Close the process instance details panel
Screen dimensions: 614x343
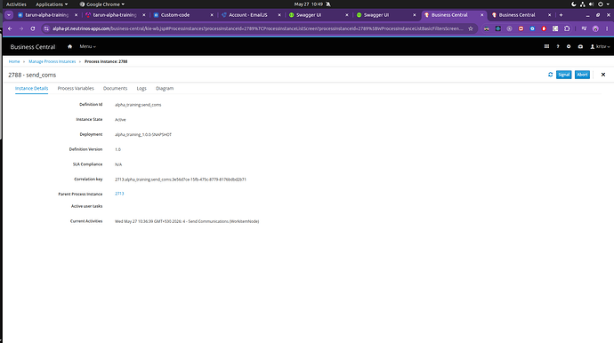point(603,75)
